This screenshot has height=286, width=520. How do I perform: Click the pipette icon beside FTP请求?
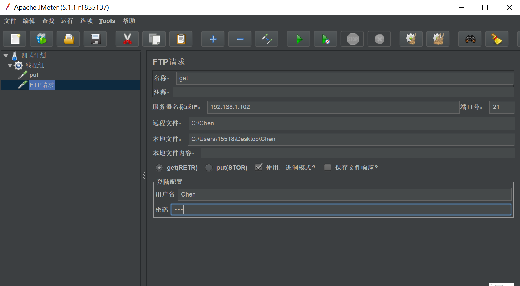coord(23,85)
